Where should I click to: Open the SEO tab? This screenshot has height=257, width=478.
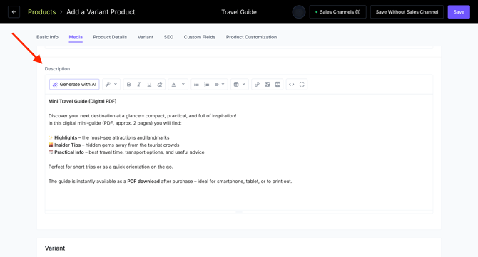click(168, 37)
